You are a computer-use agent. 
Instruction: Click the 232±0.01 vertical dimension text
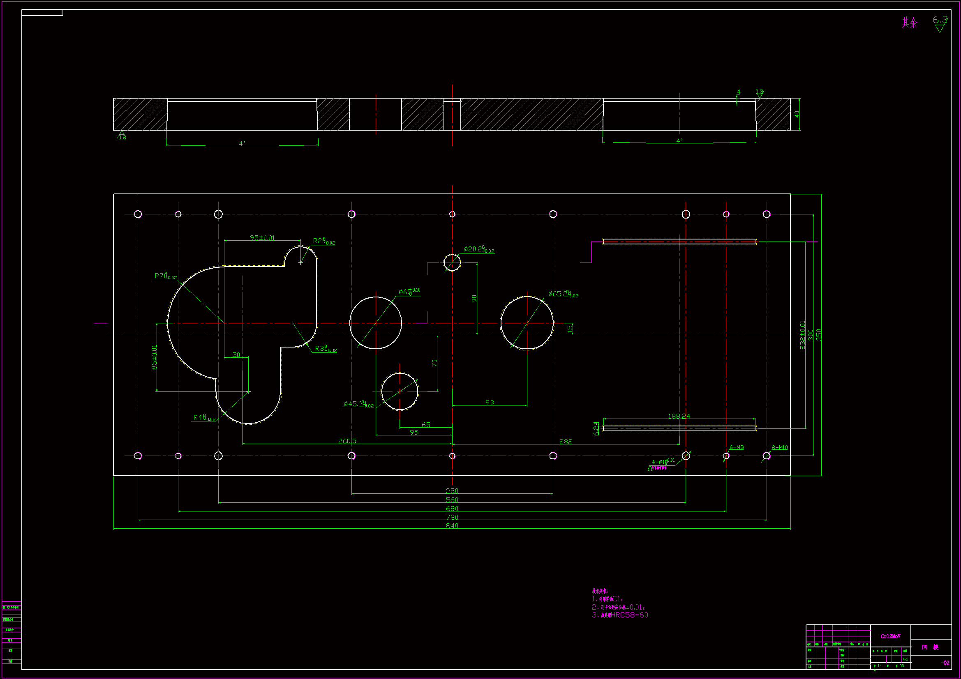(802, 335)
